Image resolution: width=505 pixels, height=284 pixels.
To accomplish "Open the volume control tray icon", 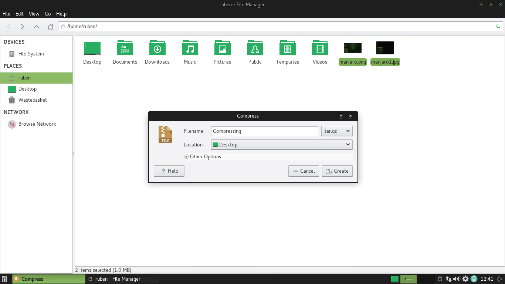I will [457, 279].
